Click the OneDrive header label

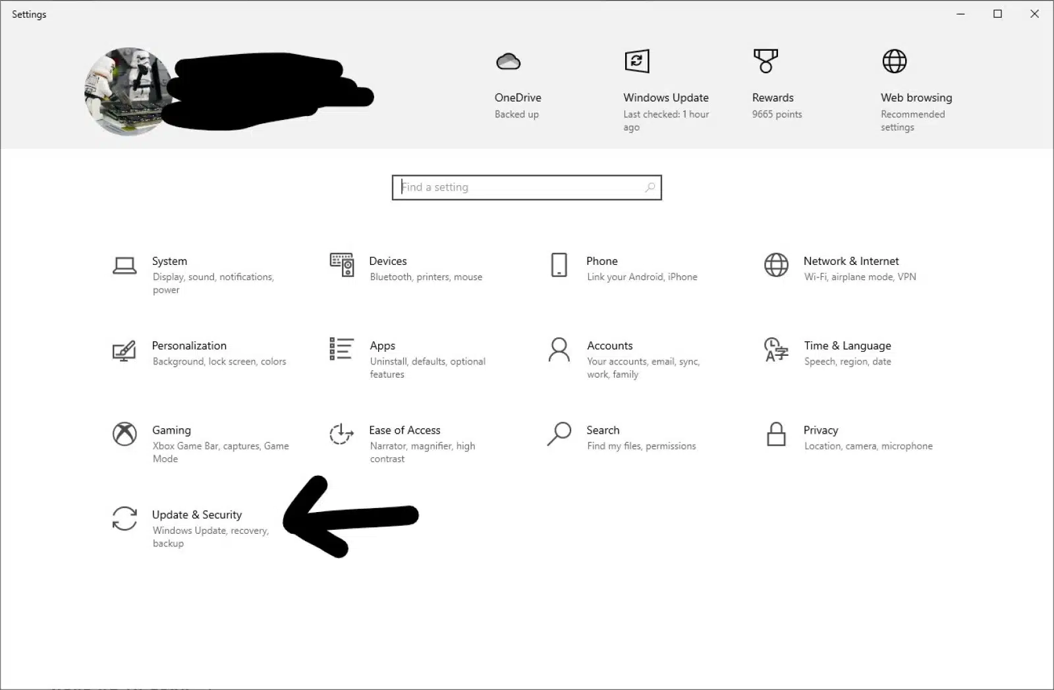point(518,98)
